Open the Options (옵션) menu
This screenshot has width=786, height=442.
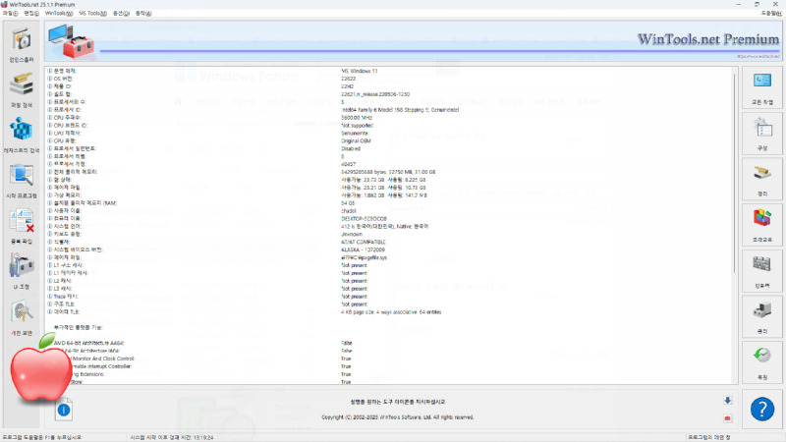121,14
